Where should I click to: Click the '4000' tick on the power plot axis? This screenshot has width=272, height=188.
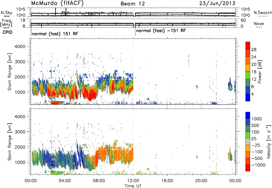pyautogui.click(x=20, y=46)
